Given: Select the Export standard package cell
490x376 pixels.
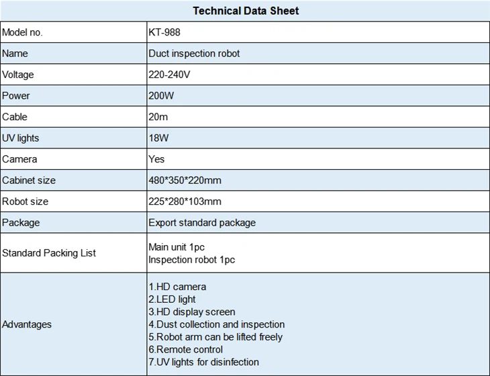Looking at the screenshot, I should coord(318,222).
